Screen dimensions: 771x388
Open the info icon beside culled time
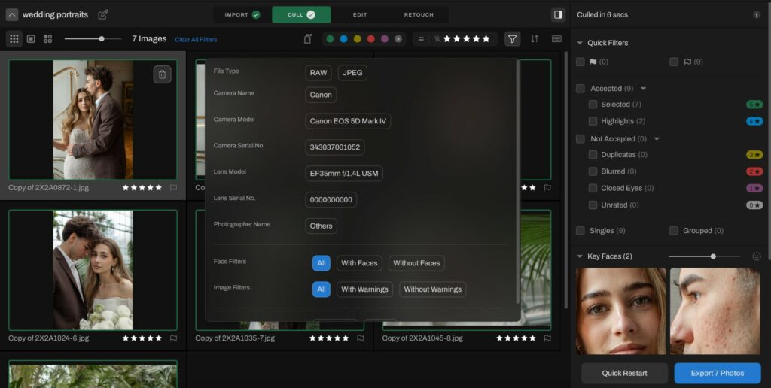(757, 15)
